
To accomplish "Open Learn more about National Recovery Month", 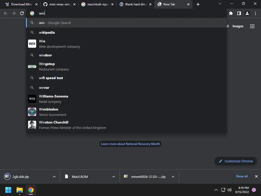I will 130,144.
